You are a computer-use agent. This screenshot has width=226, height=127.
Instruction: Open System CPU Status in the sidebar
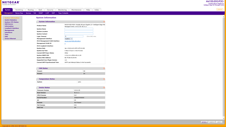(x=12, y=22)
